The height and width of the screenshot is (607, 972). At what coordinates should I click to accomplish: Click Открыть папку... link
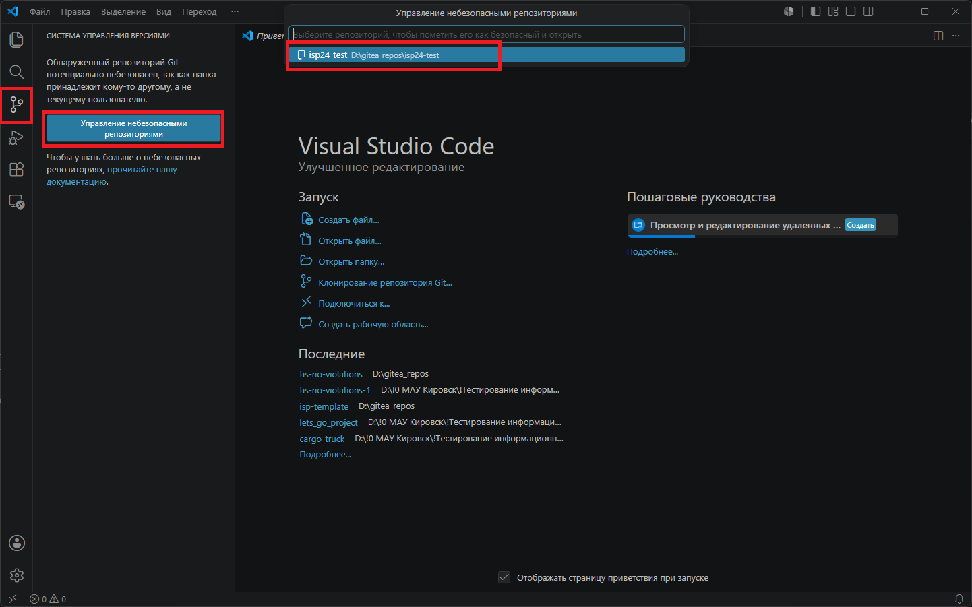tap(351, 261)
